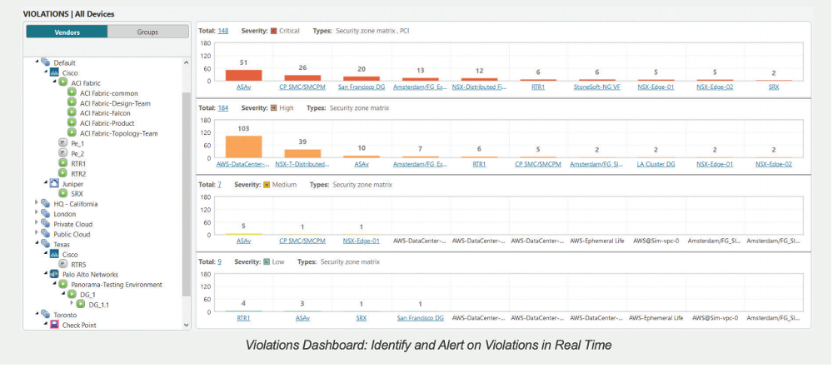Click the ASAv bar showing 51 critical violations
Viewport: 833px width, 388px height.
[244, 75]
